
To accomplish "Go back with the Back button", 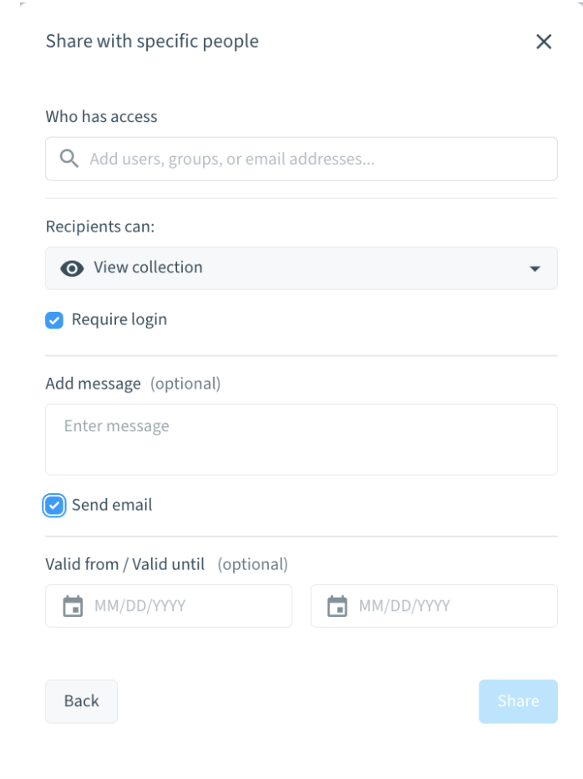I will [x=81, y=701].
